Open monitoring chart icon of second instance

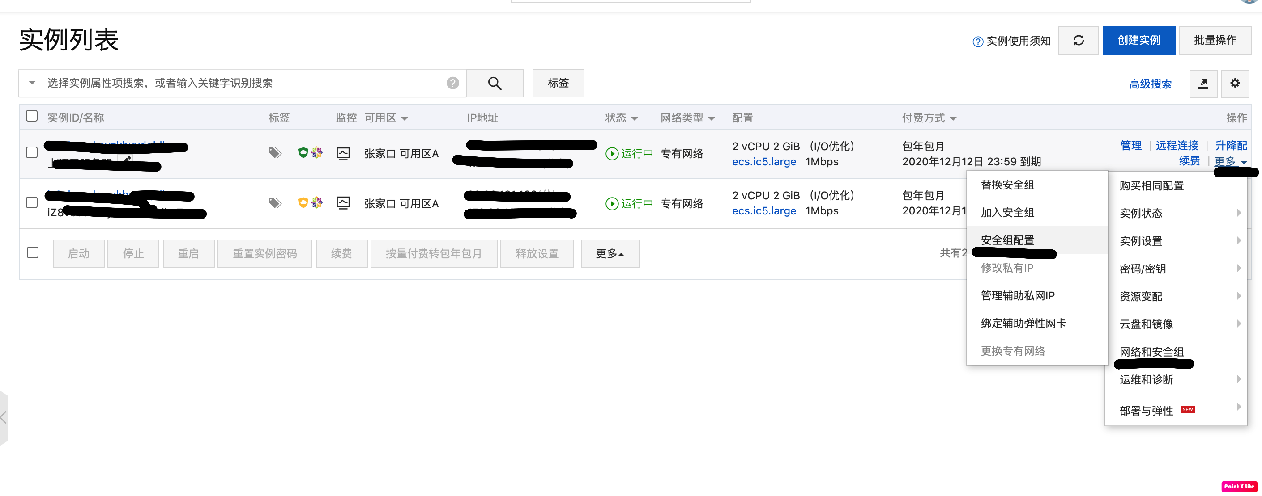(343, 202)
